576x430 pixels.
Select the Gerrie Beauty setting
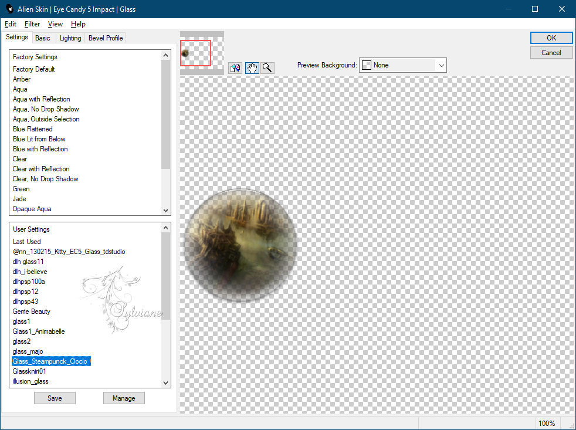[31, 312]
